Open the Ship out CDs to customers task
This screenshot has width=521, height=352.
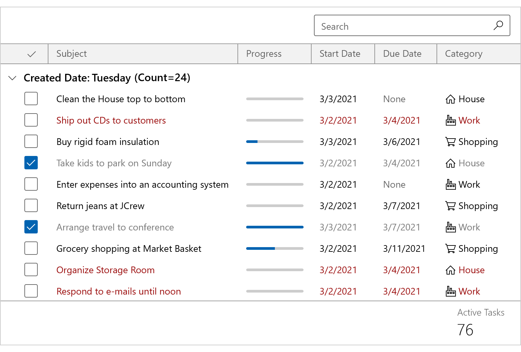(x=111, y=120)
